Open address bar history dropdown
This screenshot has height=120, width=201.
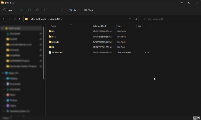pyautogui.click(x=130, y=19)
